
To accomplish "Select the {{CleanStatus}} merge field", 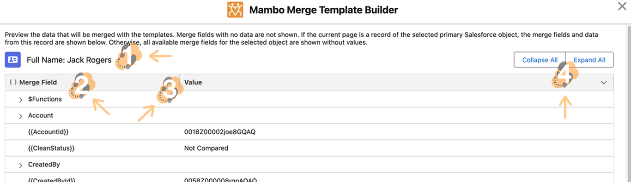I will (51, 148).
